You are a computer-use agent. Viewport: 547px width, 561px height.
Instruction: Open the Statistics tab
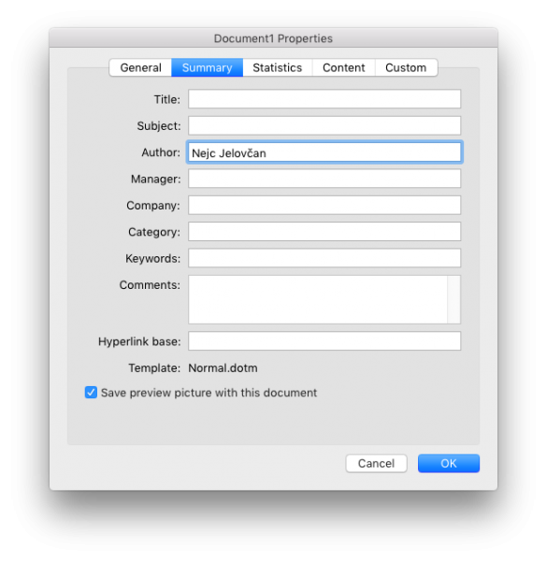tap(278, 67)
